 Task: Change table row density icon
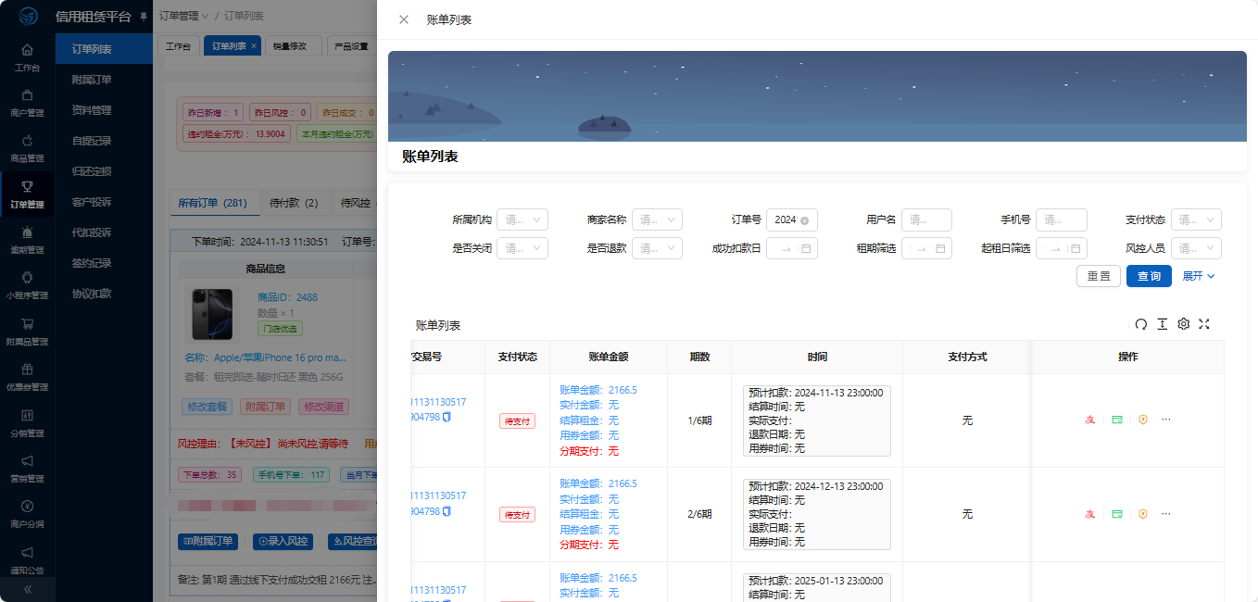(x=1162, y=324)
